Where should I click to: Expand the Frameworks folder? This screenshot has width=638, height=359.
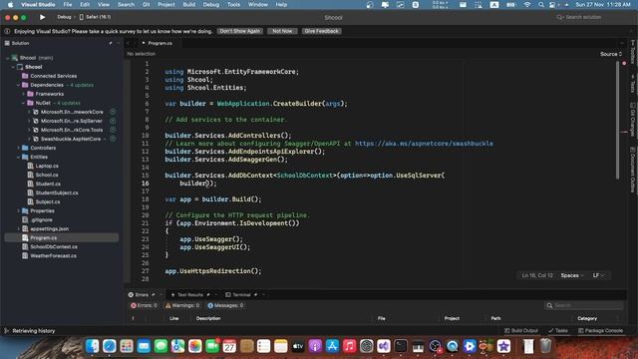(x=24, y=94)
